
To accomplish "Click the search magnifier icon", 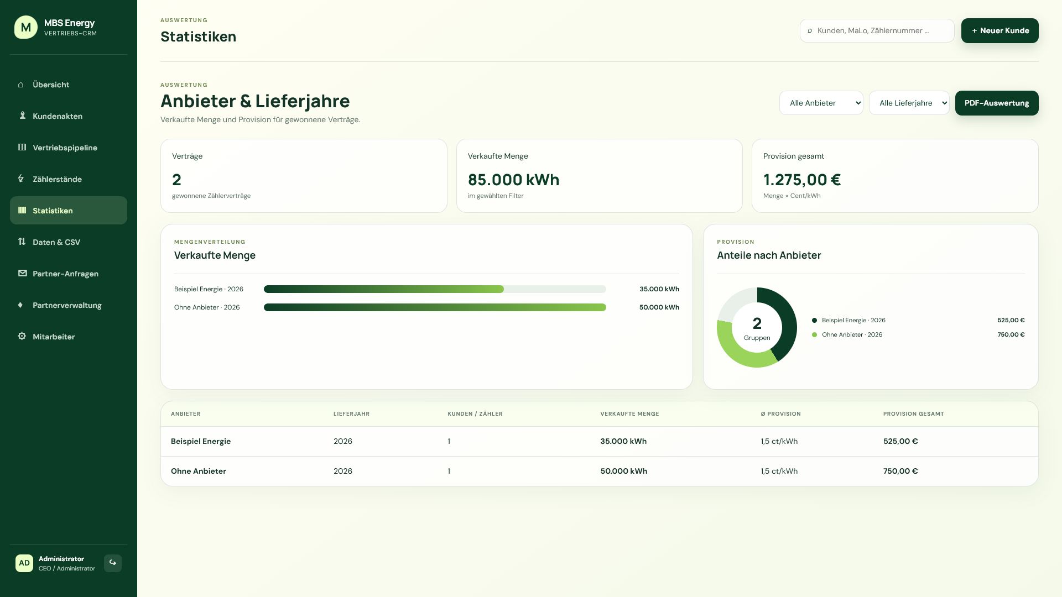I will 810,31.
